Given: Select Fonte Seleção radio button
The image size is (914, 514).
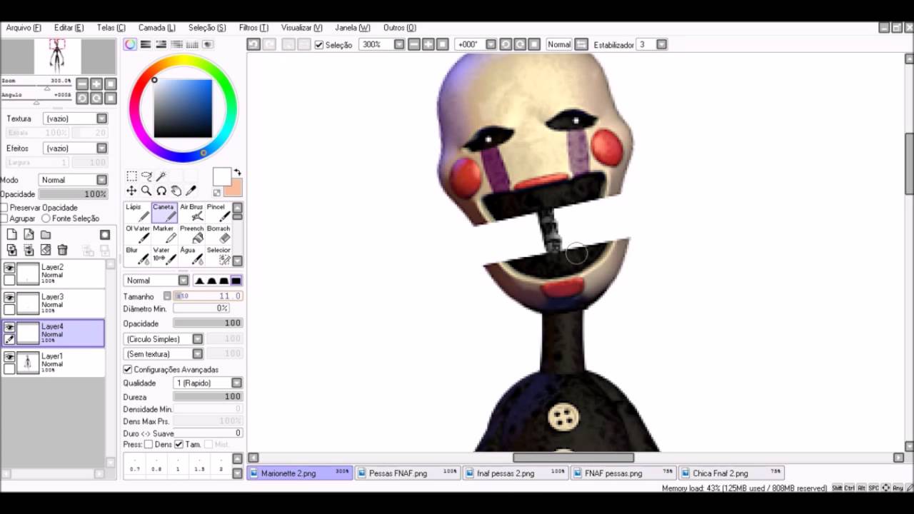Looking at the screenshot, I should click(x=46, y=218).
